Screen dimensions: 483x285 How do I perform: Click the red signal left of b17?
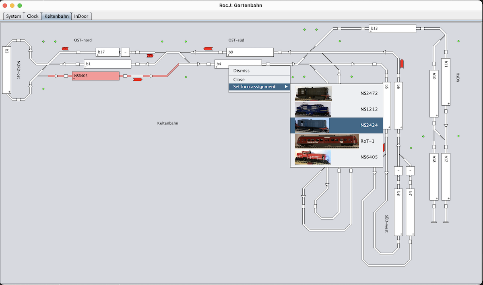[65, 49]
